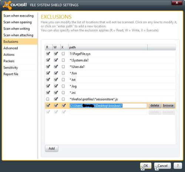Open Scan when attaching settings

click(18, 35)
